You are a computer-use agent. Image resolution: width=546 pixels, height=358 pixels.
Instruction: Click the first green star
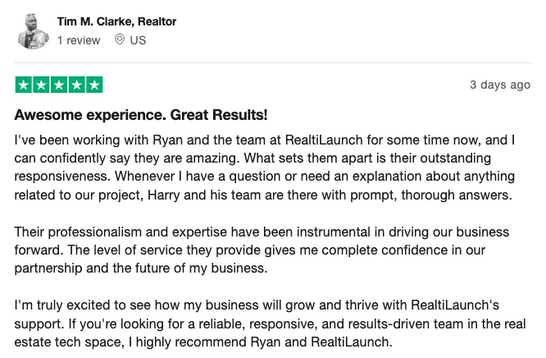(x=23, y=85)
